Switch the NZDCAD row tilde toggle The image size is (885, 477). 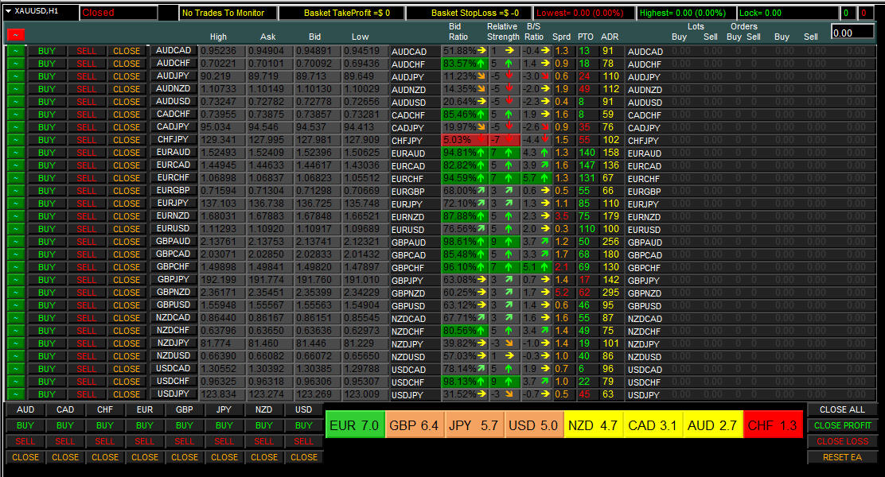(x=16, y=318)
